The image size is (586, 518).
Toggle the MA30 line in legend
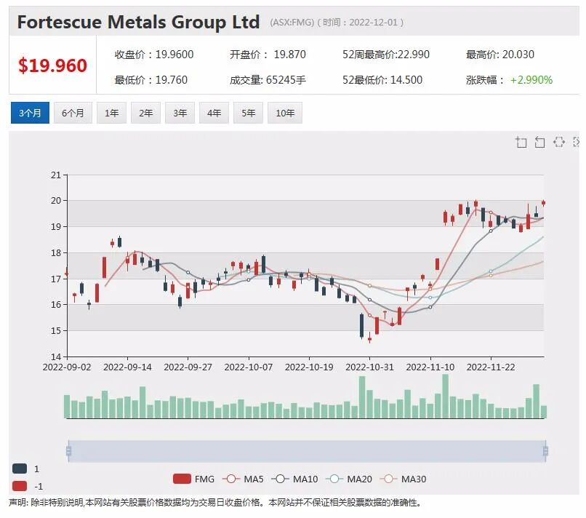[403, 479]
